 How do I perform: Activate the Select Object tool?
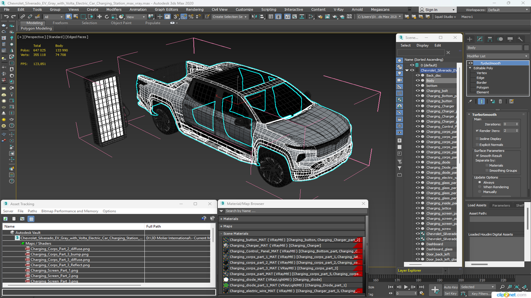[69, 17]
